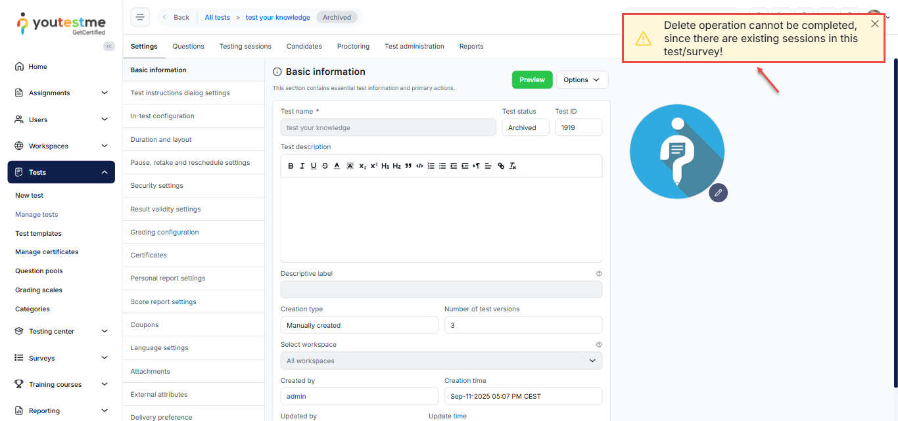Open the Proctoring tab

click(x=353, y=47)
